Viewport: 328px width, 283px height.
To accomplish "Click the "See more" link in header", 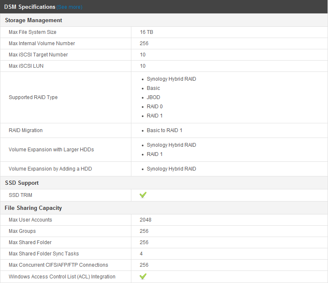I will coord(70,7).
